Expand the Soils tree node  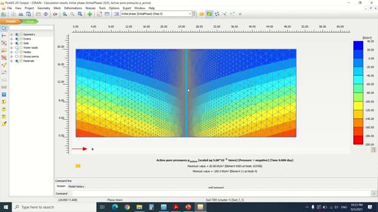11,43
